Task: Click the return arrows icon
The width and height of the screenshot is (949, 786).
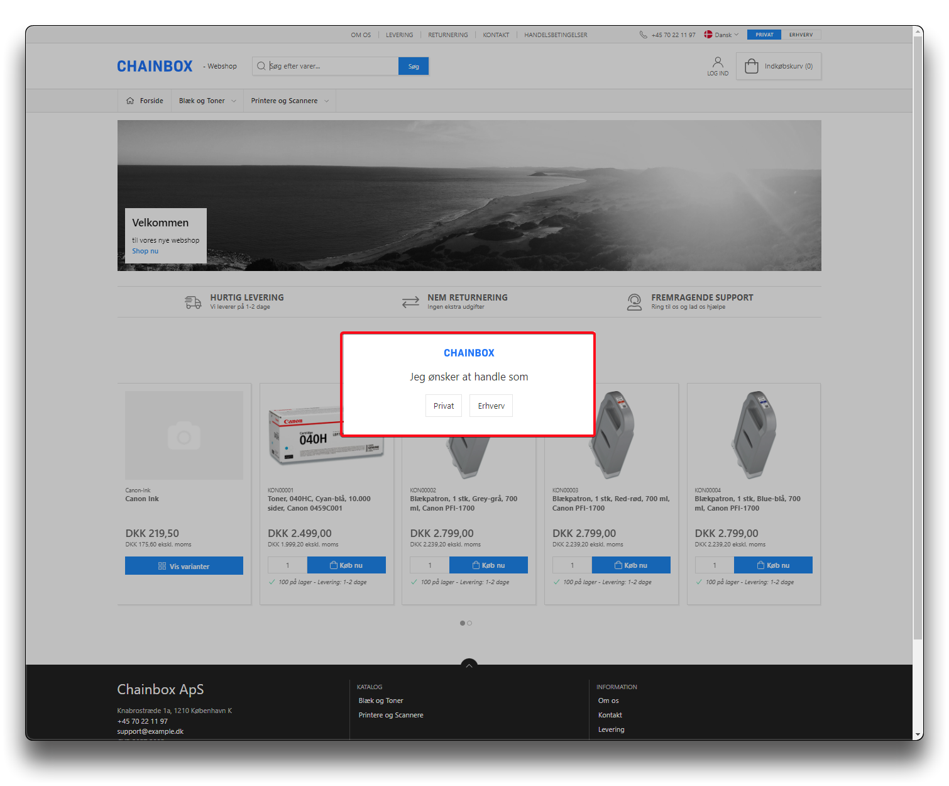Action: [x=410, y=302]
